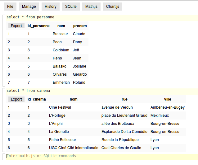Open the History menu
The image size is (198, 165).
pos(51,6)
